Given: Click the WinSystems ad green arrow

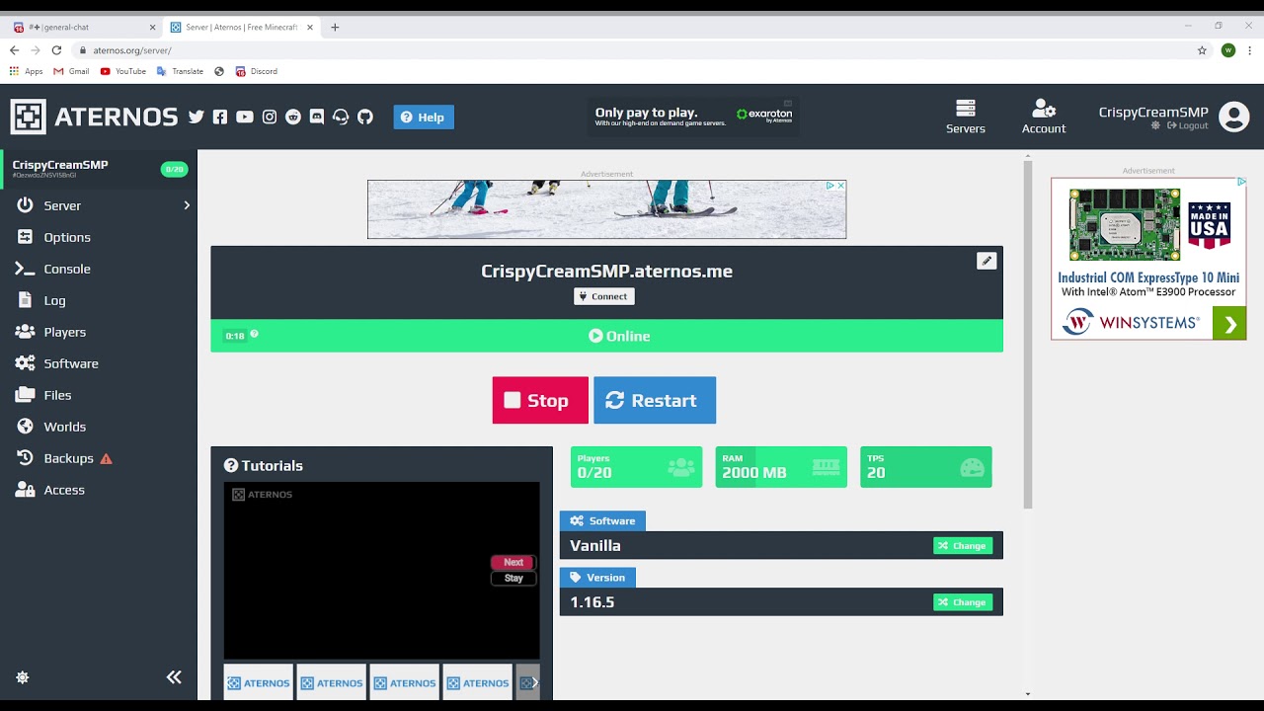Looking at the screenshot, I should click(x=1229, y=323).
